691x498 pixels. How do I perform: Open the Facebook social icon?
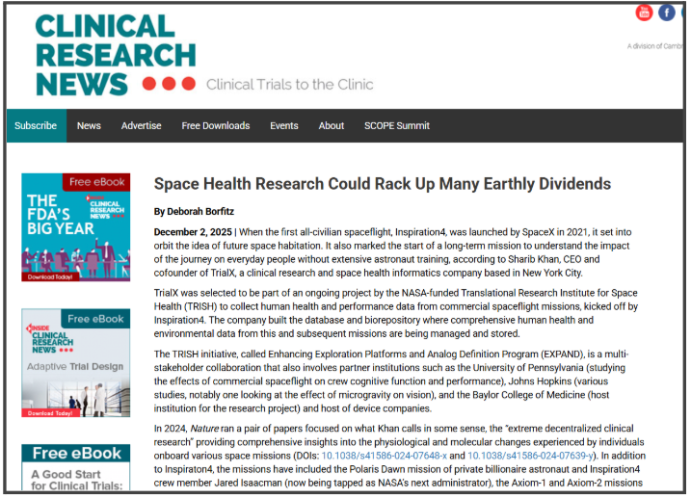point(667,13)
